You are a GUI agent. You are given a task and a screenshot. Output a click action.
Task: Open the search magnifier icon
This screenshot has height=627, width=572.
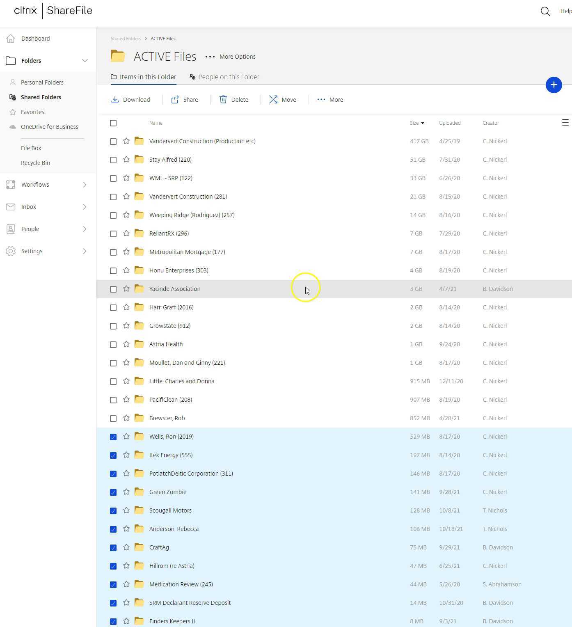click(x=545, y=11)
